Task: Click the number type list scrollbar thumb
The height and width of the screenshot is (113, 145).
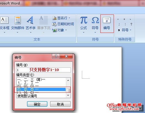Action: click(68, 90)
